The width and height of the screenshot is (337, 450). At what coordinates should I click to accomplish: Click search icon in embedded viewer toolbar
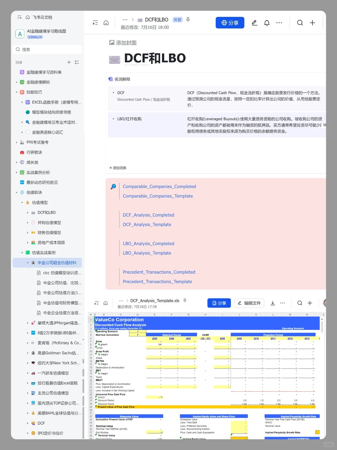pos(300,303)
